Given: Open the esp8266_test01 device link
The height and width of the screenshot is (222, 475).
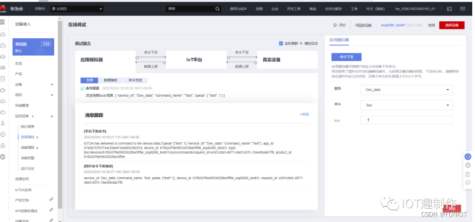Looking at the screenshot, I should coord(393,25).
